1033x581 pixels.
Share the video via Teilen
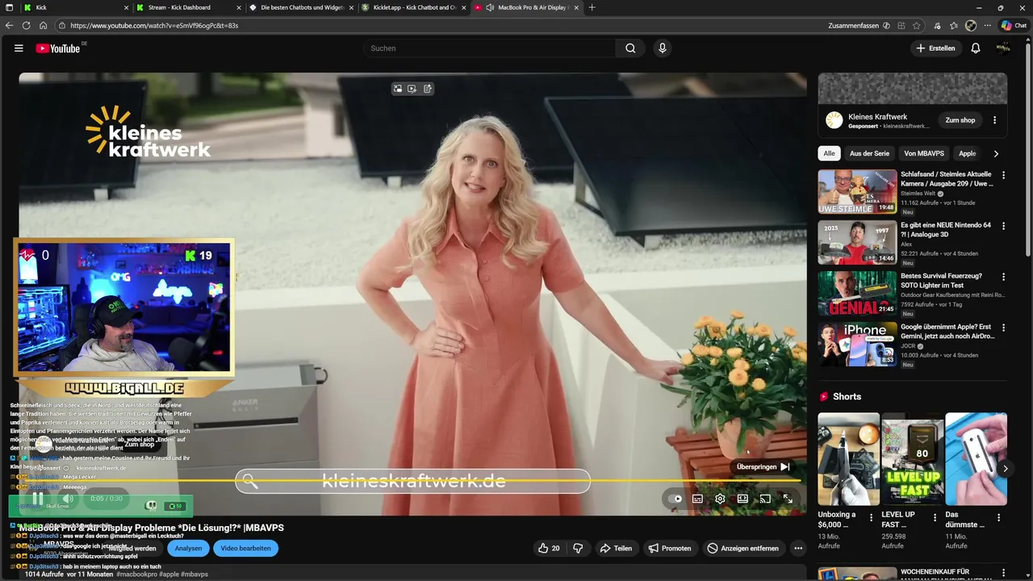pos(615,548)
